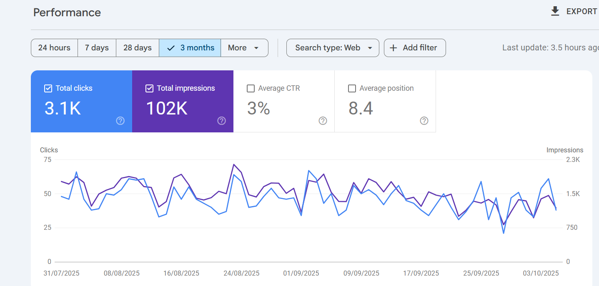Viewport: 599px width, 286px height.
Task: Uncheck the Total clicks checkbox
Action: [48, 88]
